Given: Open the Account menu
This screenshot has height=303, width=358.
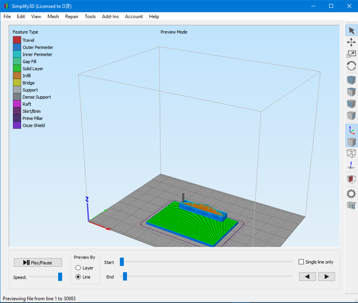Looking at the screenshot, I should [x=134, y=17].
